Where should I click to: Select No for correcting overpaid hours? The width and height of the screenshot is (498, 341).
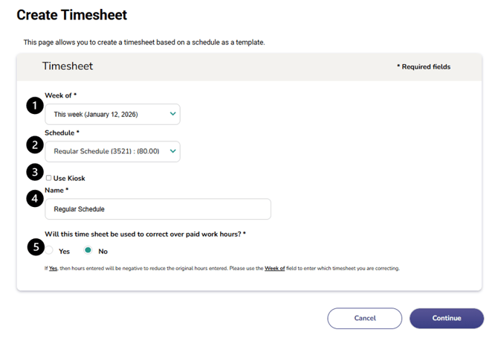tap(88, 251)
